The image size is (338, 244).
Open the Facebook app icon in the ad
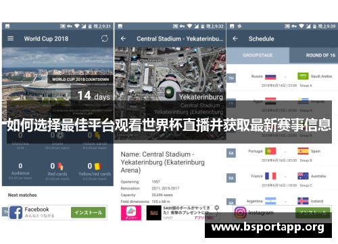click(16, 212)
